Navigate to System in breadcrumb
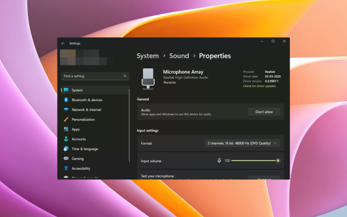Image resolution: width=347 pixels, height=217 pixels. pos(148,56)
